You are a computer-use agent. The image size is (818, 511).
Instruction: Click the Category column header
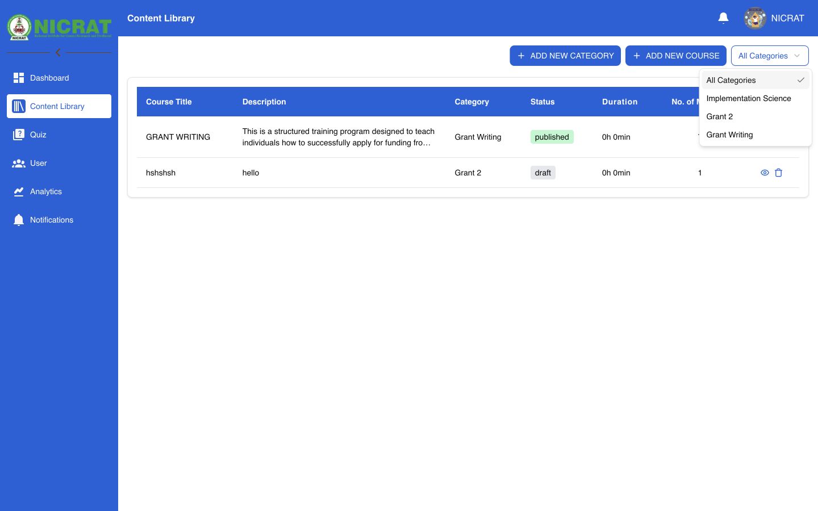pos(471,102)
